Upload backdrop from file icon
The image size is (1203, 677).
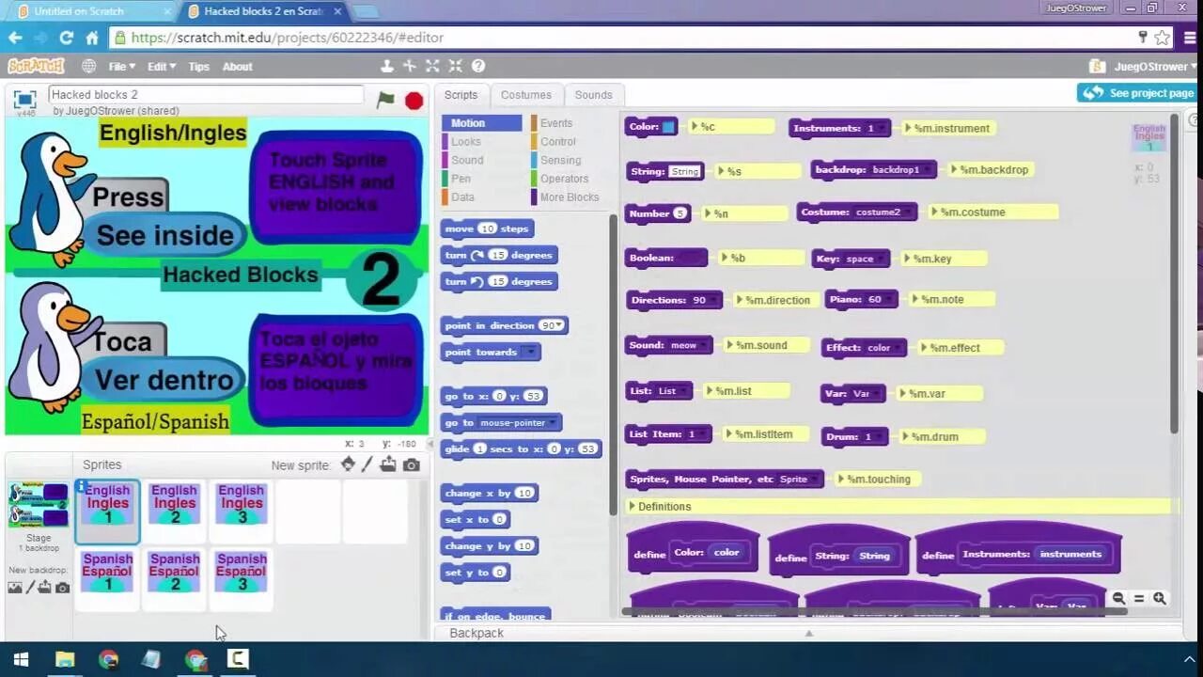pos(44,588)
